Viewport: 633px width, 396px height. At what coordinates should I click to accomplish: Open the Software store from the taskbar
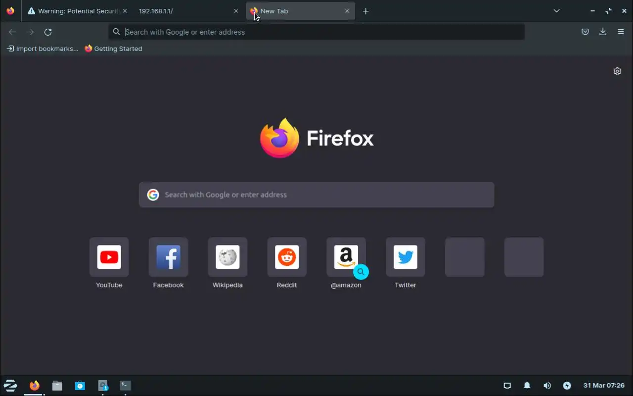[80, 385]
